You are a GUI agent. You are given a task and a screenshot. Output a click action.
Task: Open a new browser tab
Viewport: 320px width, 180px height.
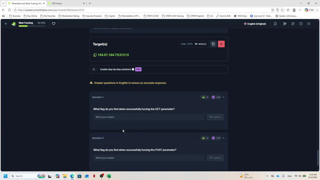(90, 3)
